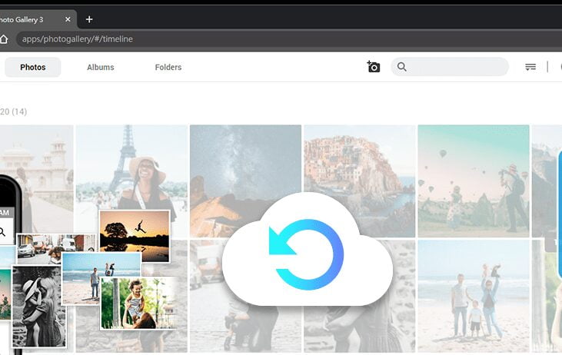Open a new browser tab
Image resolution: width=562 pixels, height=355 pixels.
point(89,19)
